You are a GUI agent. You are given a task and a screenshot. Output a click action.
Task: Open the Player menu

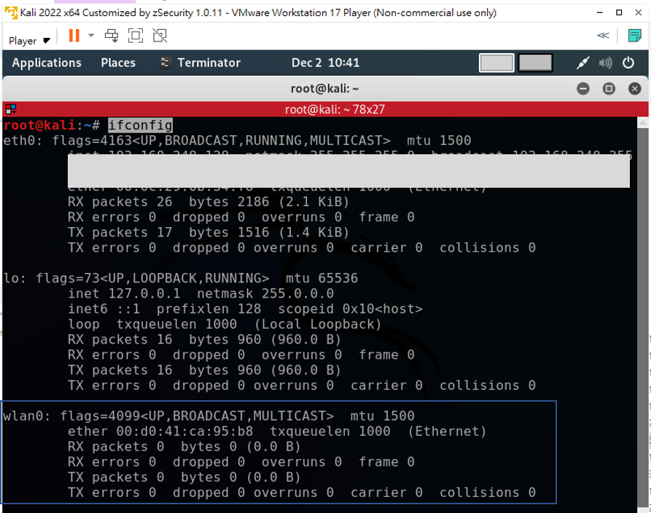tap(29, 40)
